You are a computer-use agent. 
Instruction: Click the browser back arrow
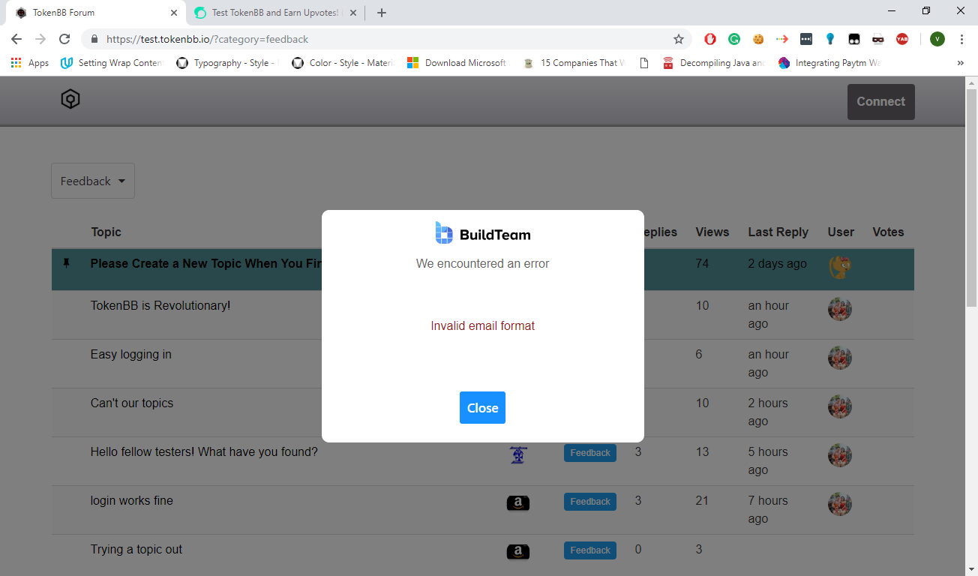coord(16,39)
